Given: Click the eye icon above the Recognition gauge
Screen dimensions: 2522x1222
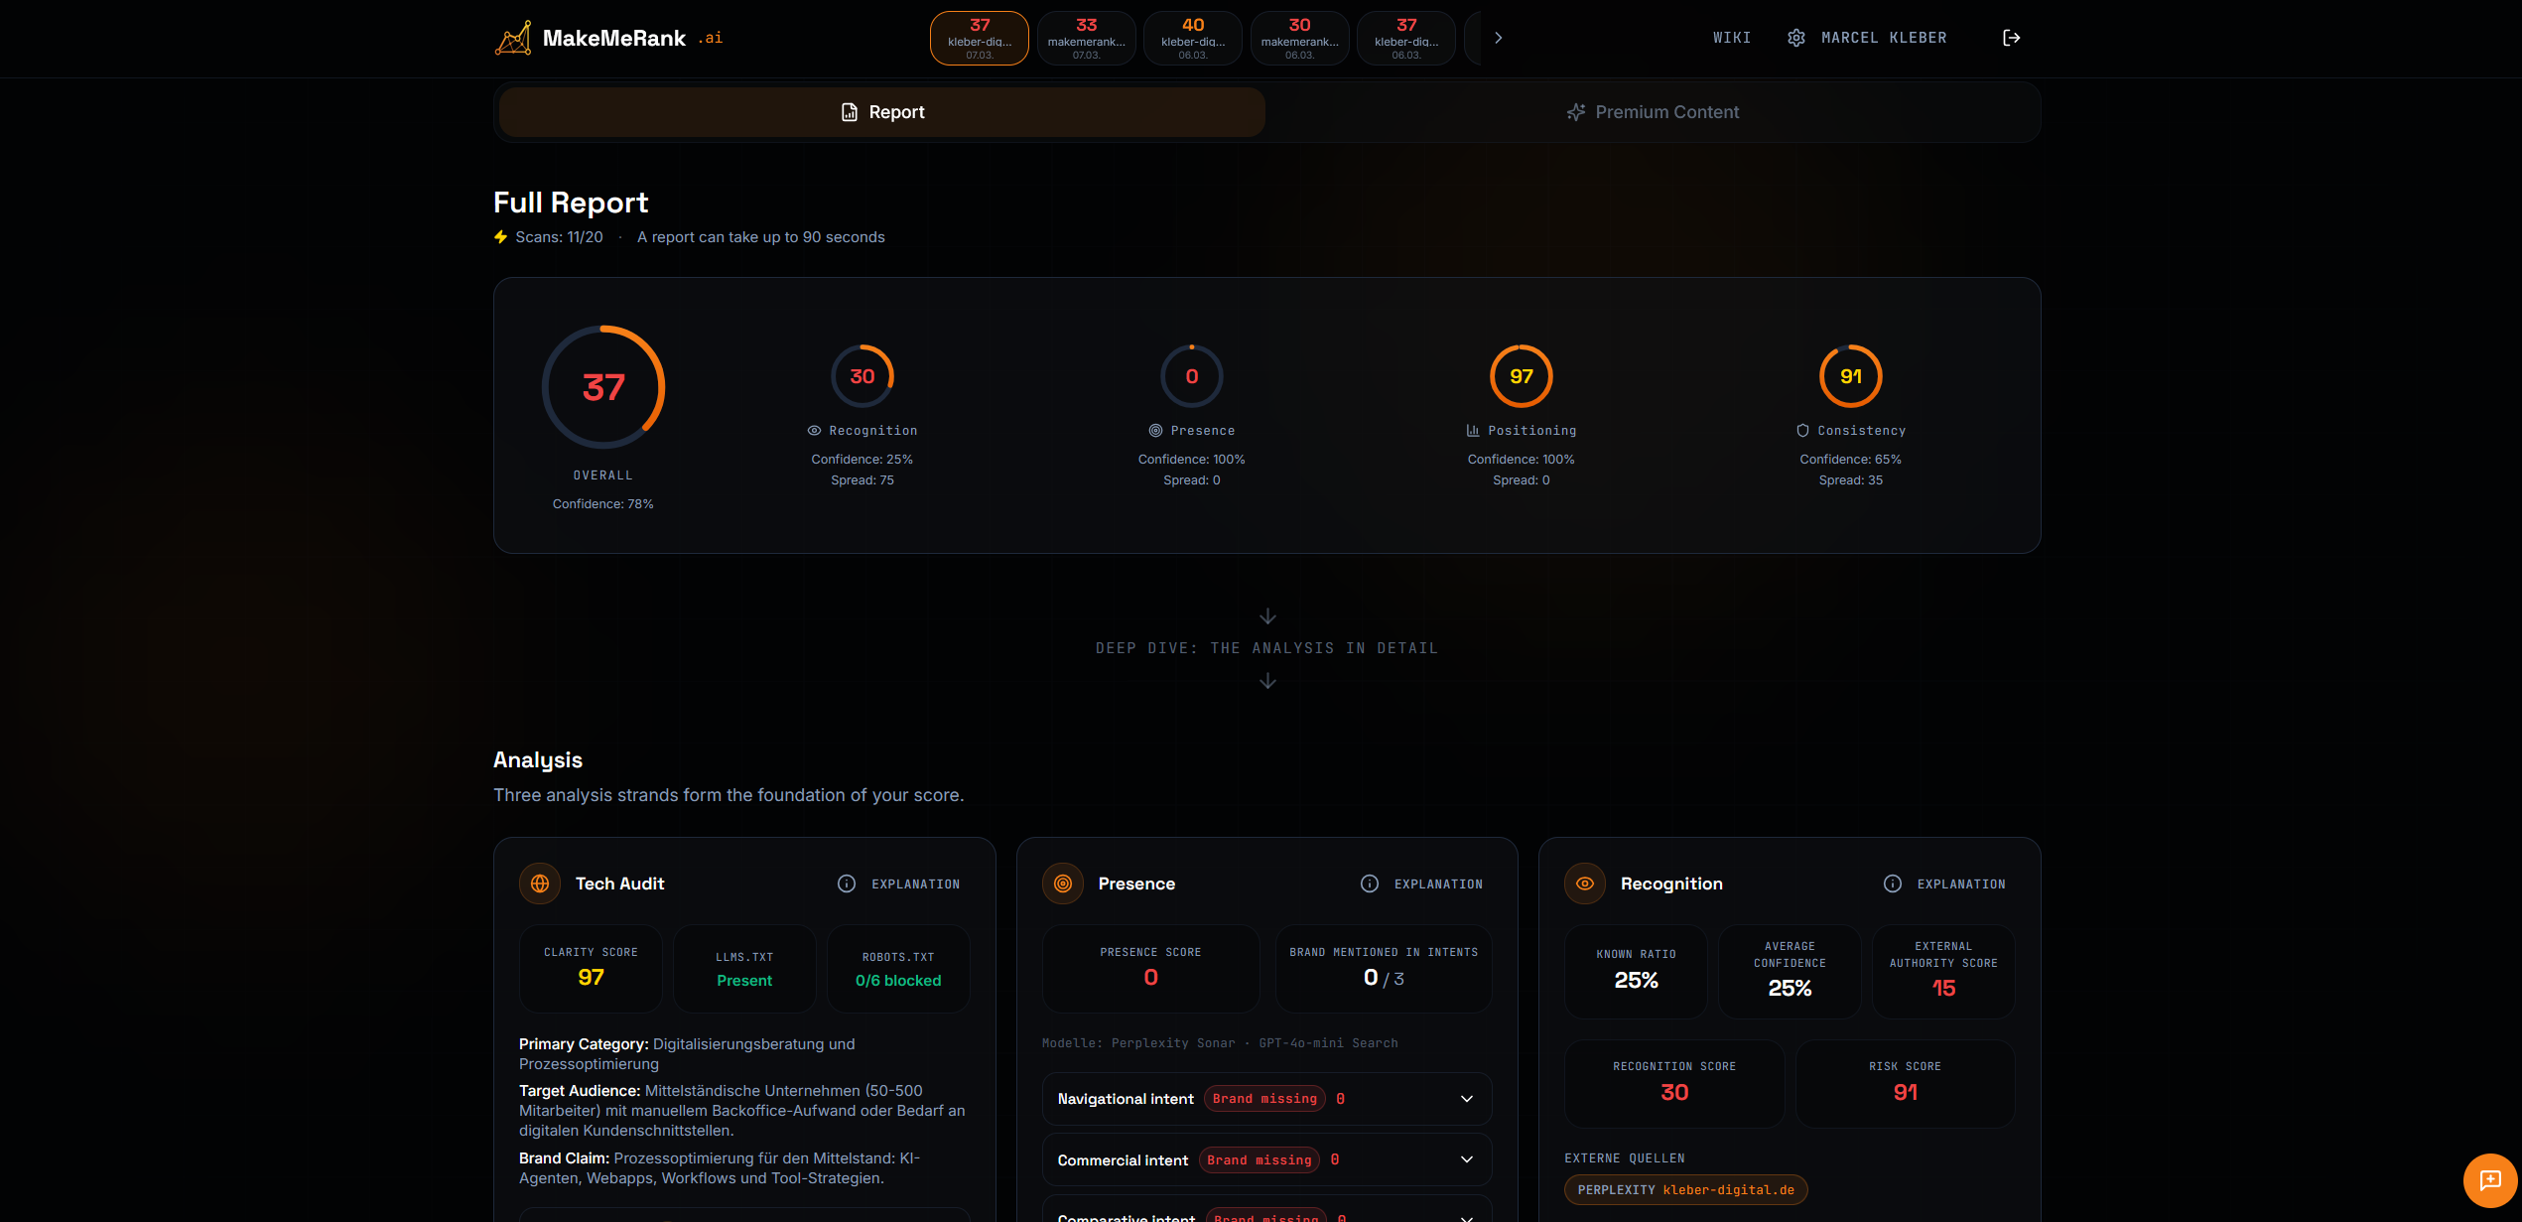Looking at the screenshot, I should pyautogui.click(x=814, y=430).
